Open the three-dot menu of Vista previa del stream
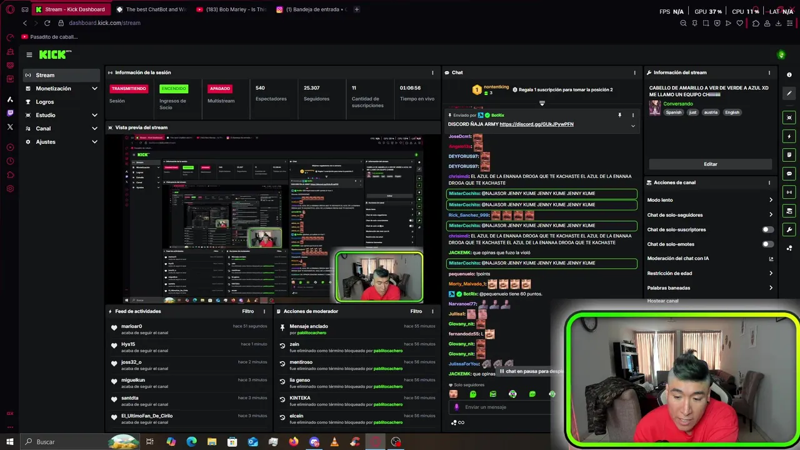The image size is (800, 450). pos(432,127)
